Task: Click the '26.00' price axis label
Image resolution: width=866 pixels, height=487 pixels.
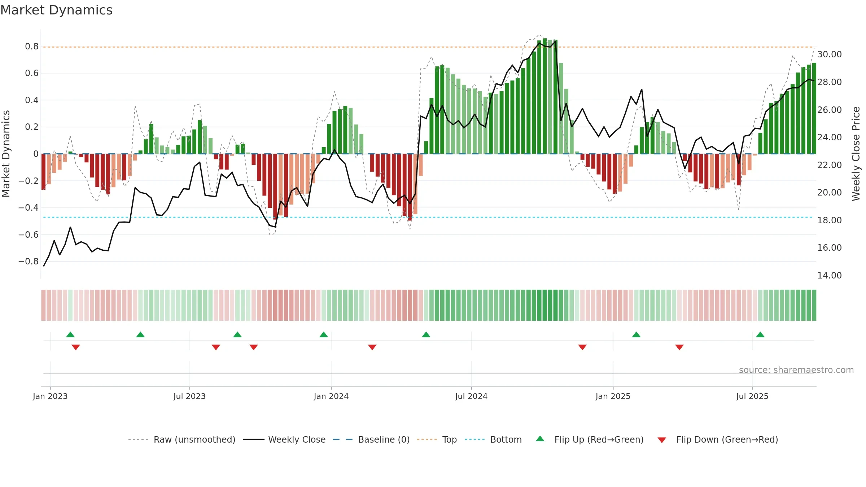Action: (830, 110)
